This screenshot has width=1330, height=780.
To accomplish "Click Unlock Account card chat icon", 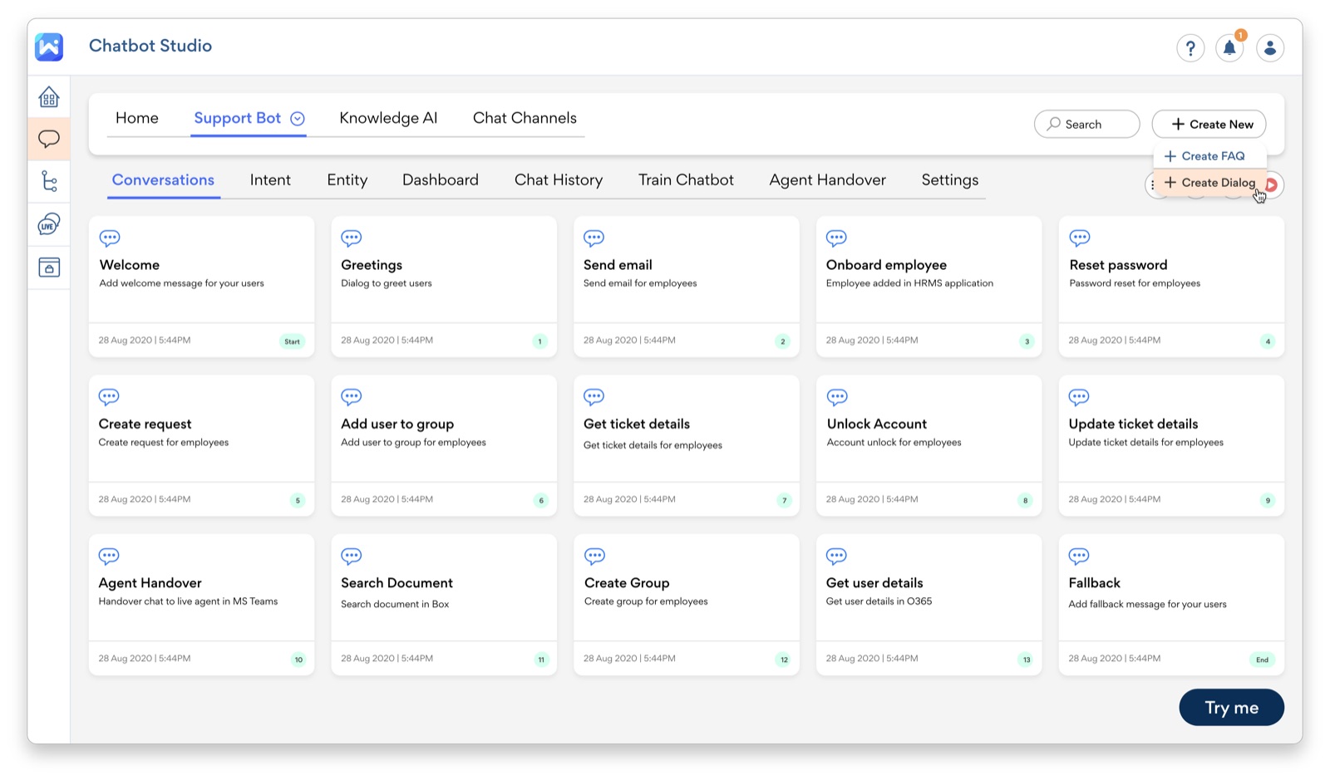I will [837, 397].
